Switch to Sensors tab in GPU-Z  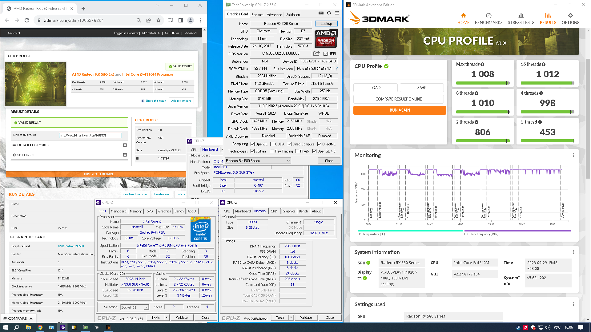tap(257, 15)
